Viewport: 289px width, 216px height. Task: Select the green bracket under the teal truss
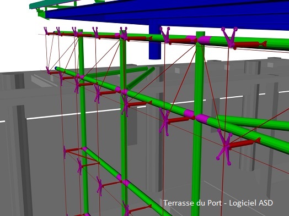42,14
